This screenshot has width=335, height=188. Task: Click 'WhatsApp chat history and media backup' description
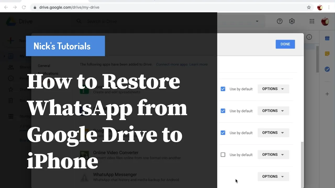136,180
